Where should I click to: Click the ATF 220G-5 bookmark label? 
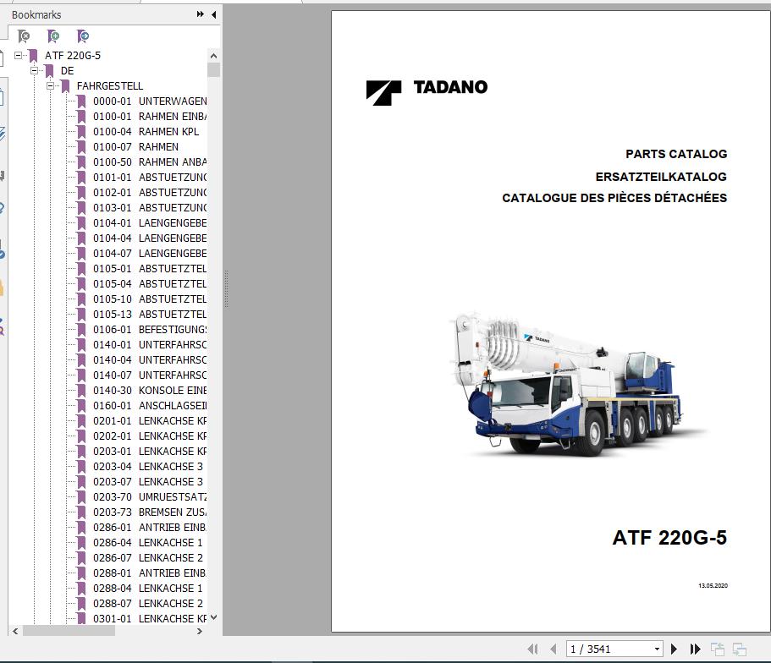pyautogui.click(x=73, y=56)
